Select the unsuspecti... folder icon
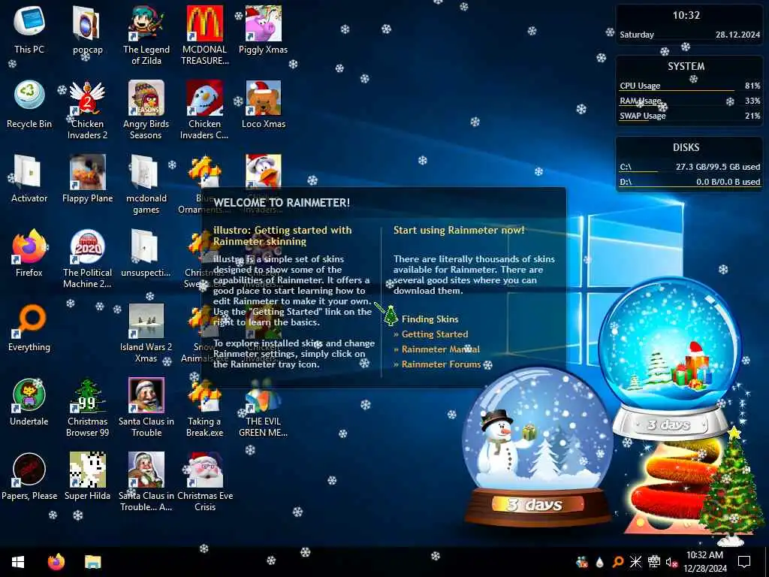This screenshot has height=577, width=769. click(146, 253)
